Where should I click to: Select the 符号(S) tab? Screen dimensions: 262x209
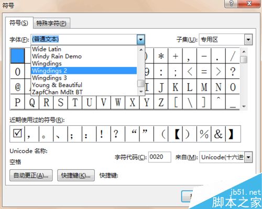pyautogui.click(x=19, y=23)
